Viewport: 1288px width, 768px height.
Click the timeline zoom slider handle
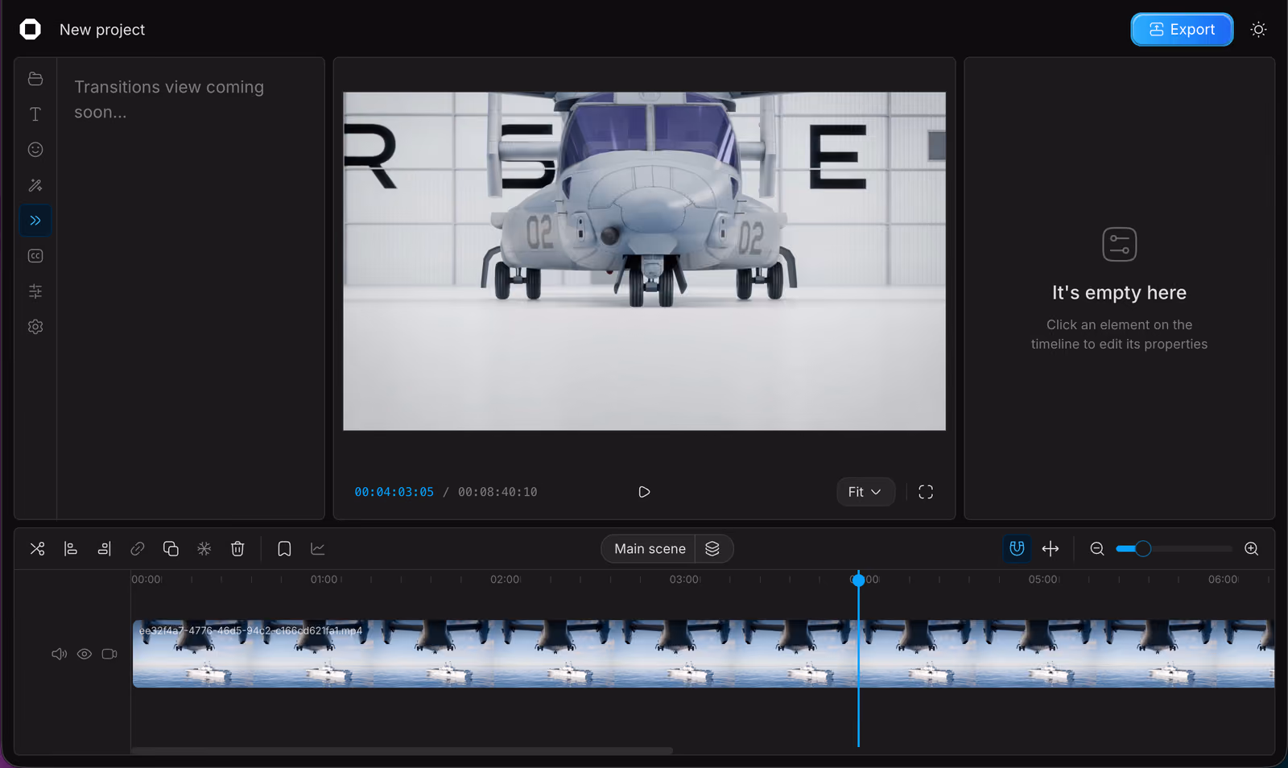point(1143,549)
